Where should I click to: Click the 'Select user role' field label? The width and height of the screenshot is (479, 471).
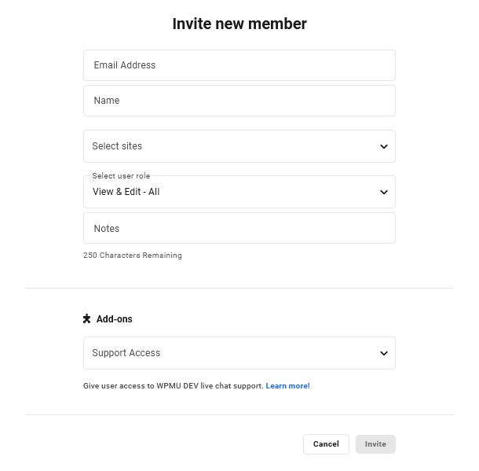tap(121, 176)
